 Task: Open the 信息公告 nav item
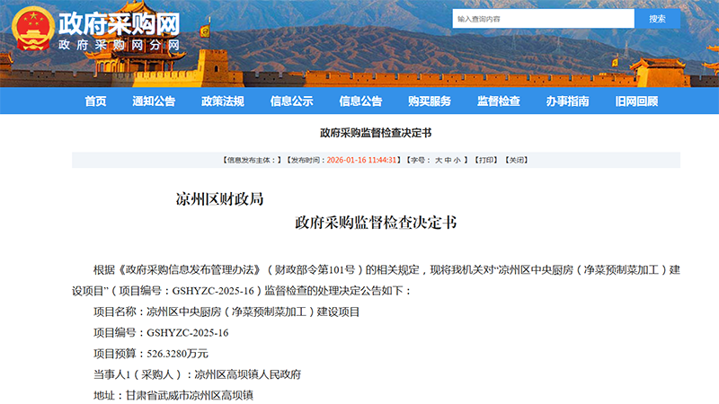click(x=360, y=101)
